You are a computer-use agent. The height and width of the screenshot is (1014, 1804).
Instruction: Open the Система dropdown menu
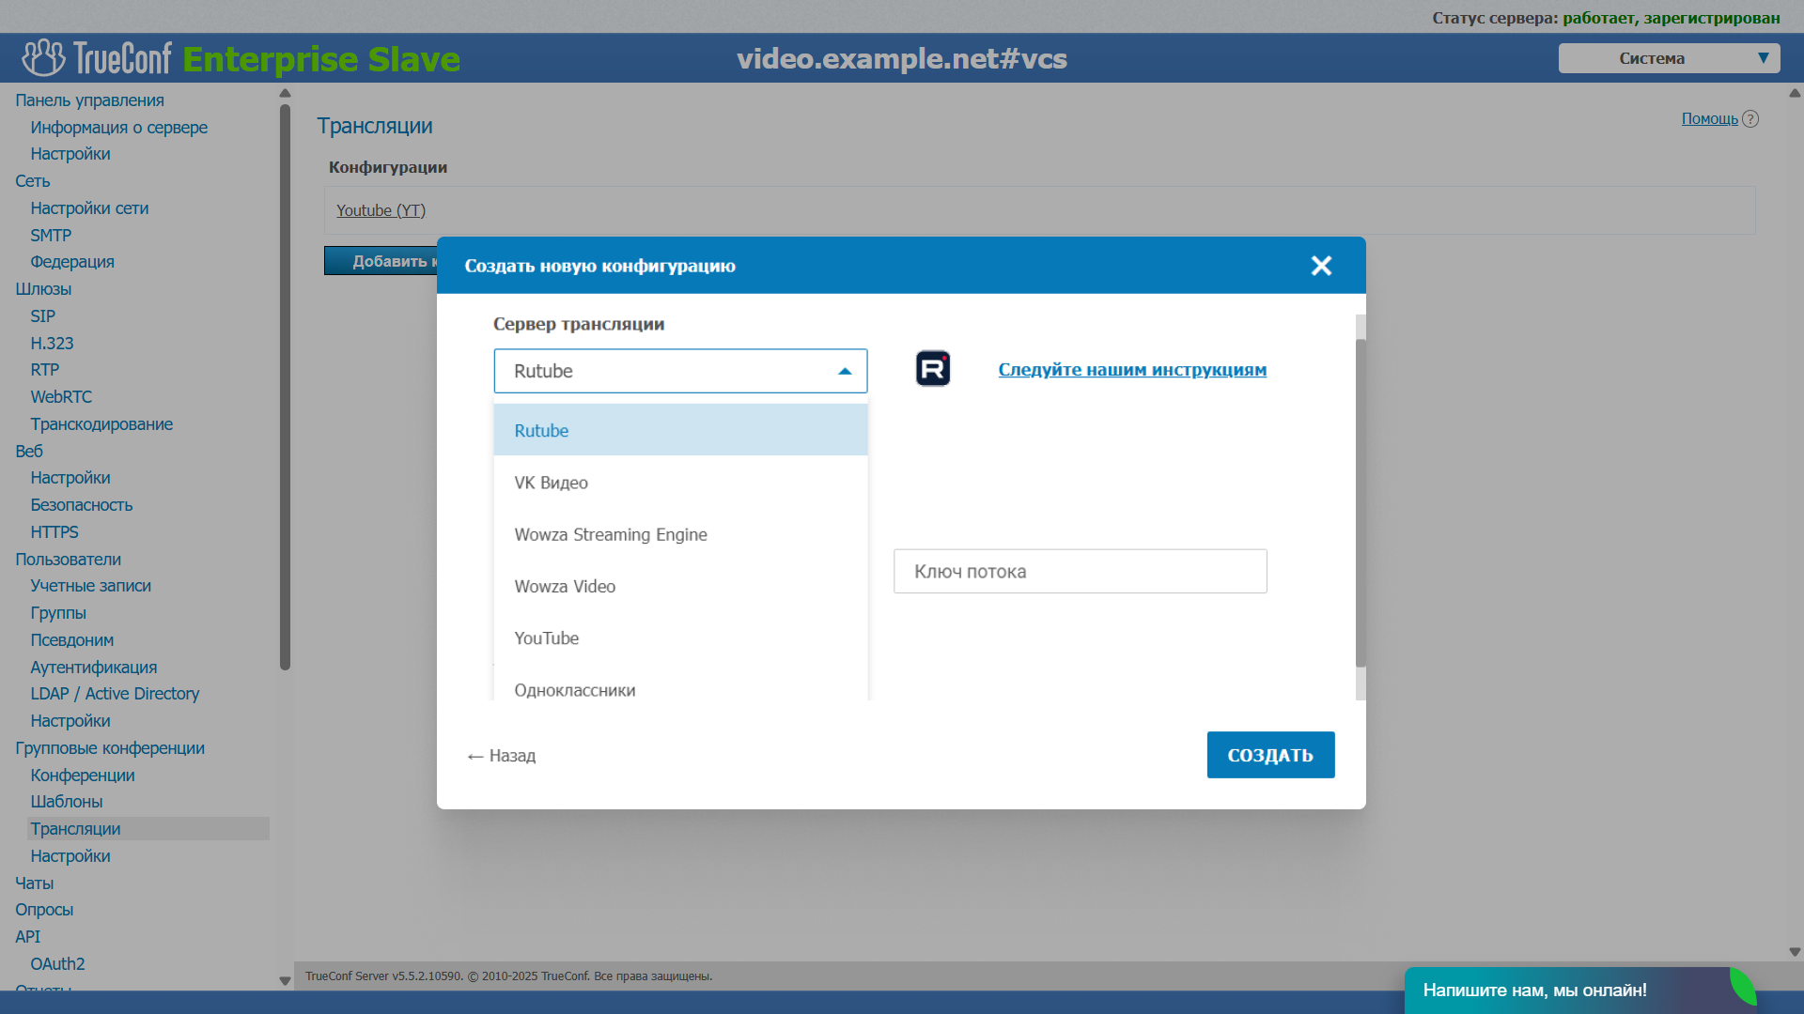1669,58
